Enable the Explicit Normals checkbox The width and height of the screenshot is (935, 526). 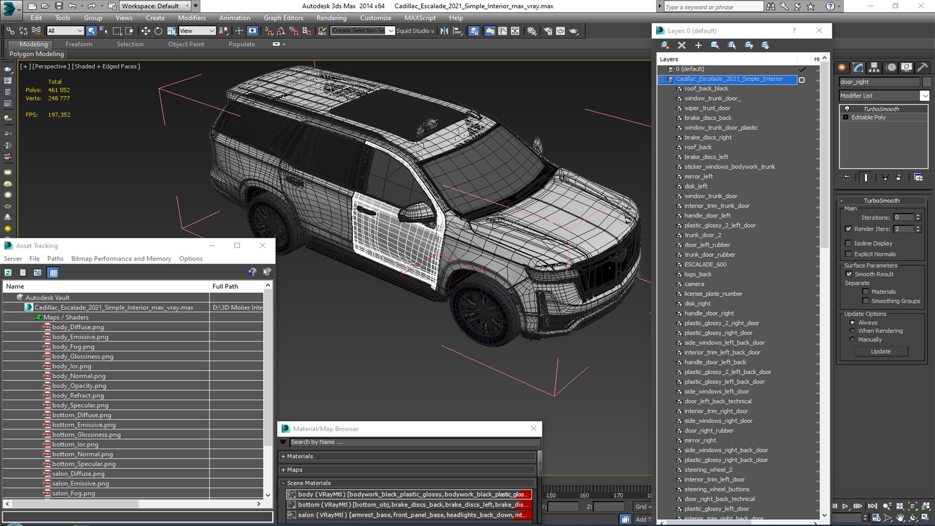(848, 254)
